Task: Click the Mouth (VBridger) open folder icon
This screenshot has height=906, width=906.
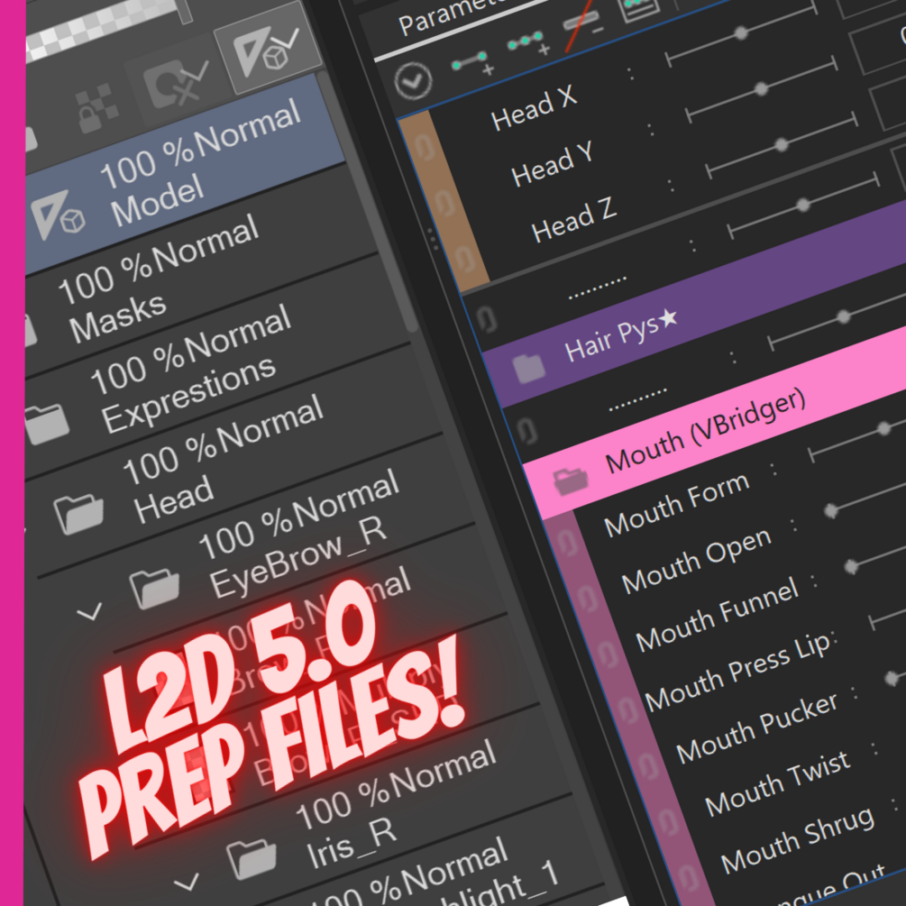Action: (x=571, y=480)
